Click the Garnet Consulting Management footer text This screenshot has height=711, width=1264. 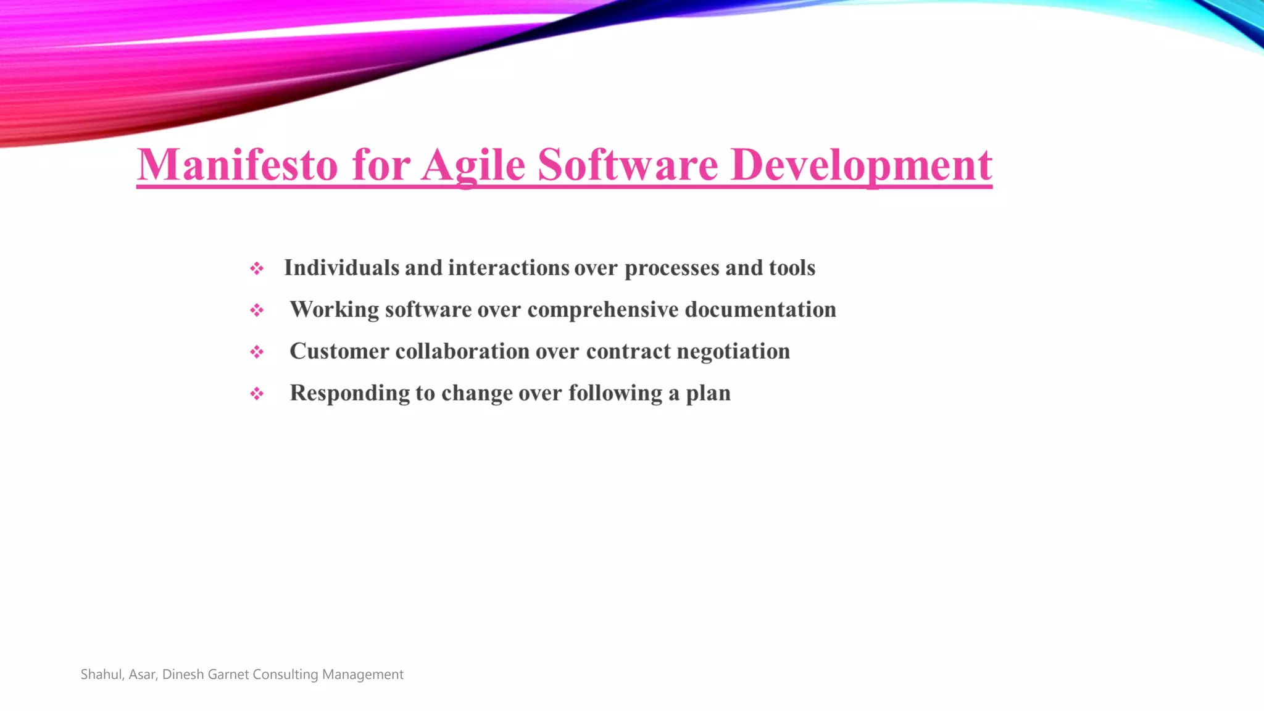click(306, 675)
